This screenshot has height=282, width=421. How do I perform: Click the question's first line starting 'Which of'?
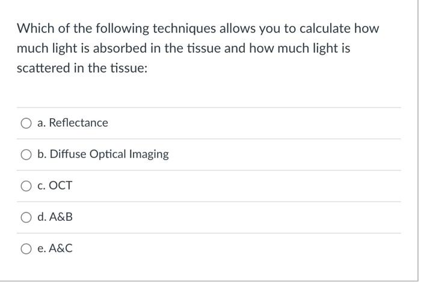tap(198, 28)
